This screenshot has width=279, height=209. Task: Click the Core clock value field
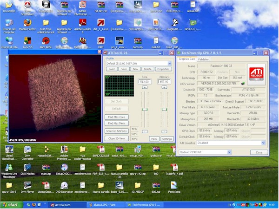click(145, 81)
